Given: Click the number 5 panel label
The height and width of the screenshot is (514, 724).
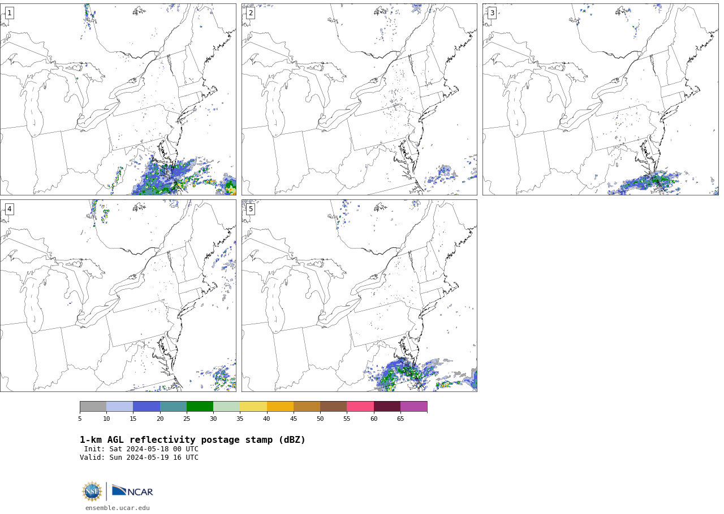Looking at the screenshot, I should [x=251, y=209].
